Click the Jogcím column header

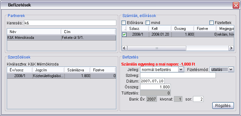[x=48, y=70]
